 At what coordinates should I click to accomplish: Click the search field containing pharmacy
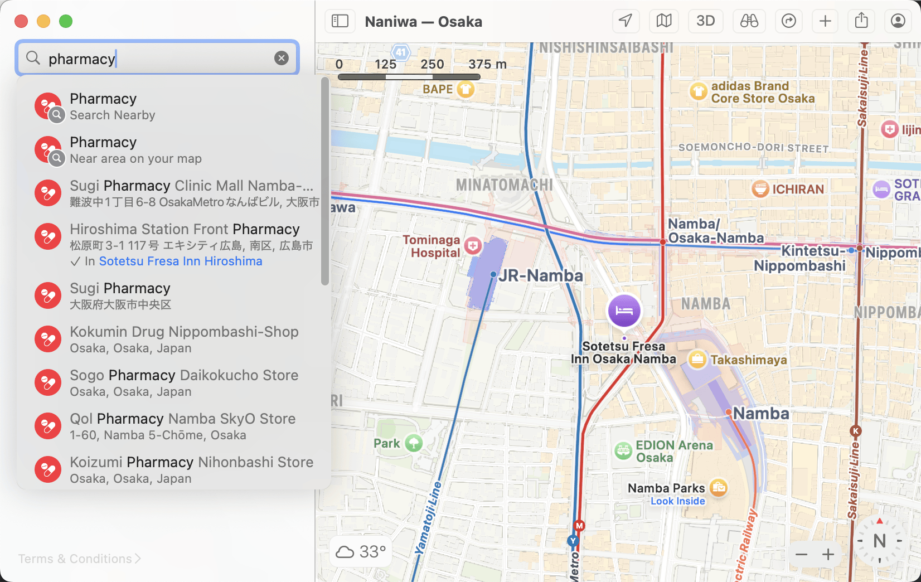click(157, 58)
